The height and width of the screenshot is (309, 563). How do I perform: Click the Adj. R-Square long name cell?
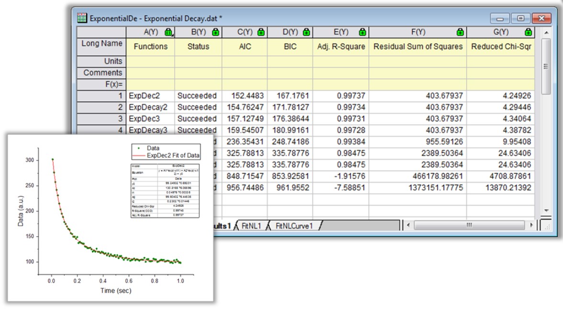pos(341,47)
